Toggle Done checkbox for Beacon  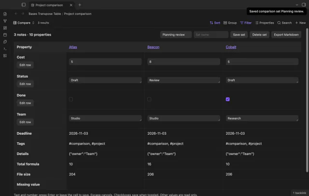tap(149, 99)
